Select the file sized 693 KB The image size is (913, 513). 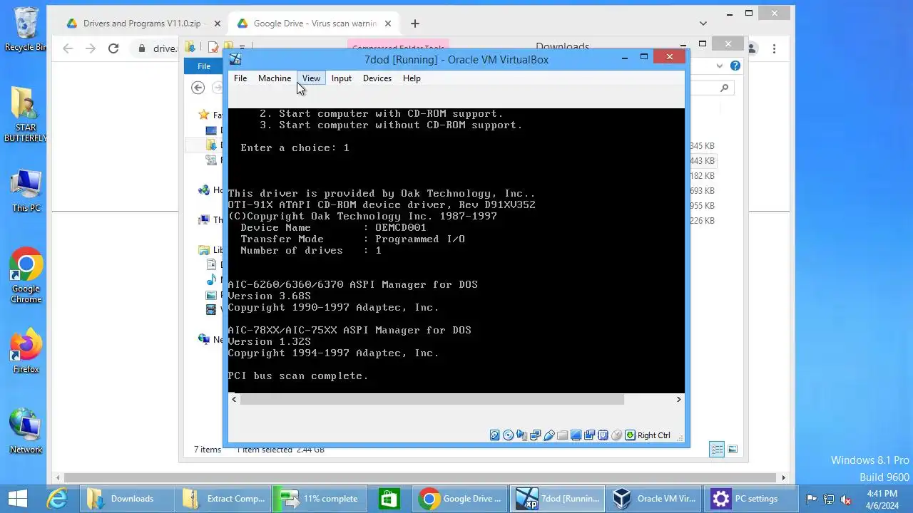702,191
